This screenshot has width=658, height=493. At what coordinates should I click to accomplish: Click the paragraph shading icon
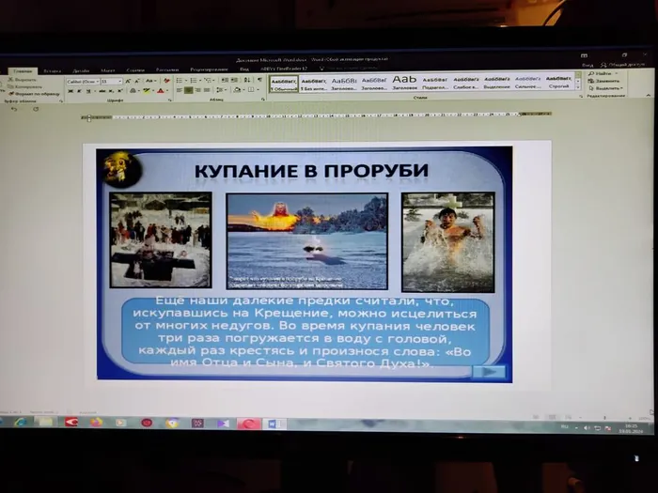(x=237, y=90)
